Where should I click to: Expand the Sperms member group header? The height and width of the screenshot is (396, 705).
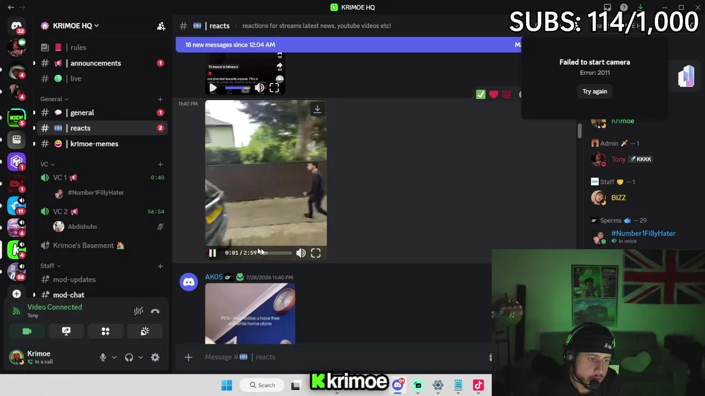tap(619, 220)
